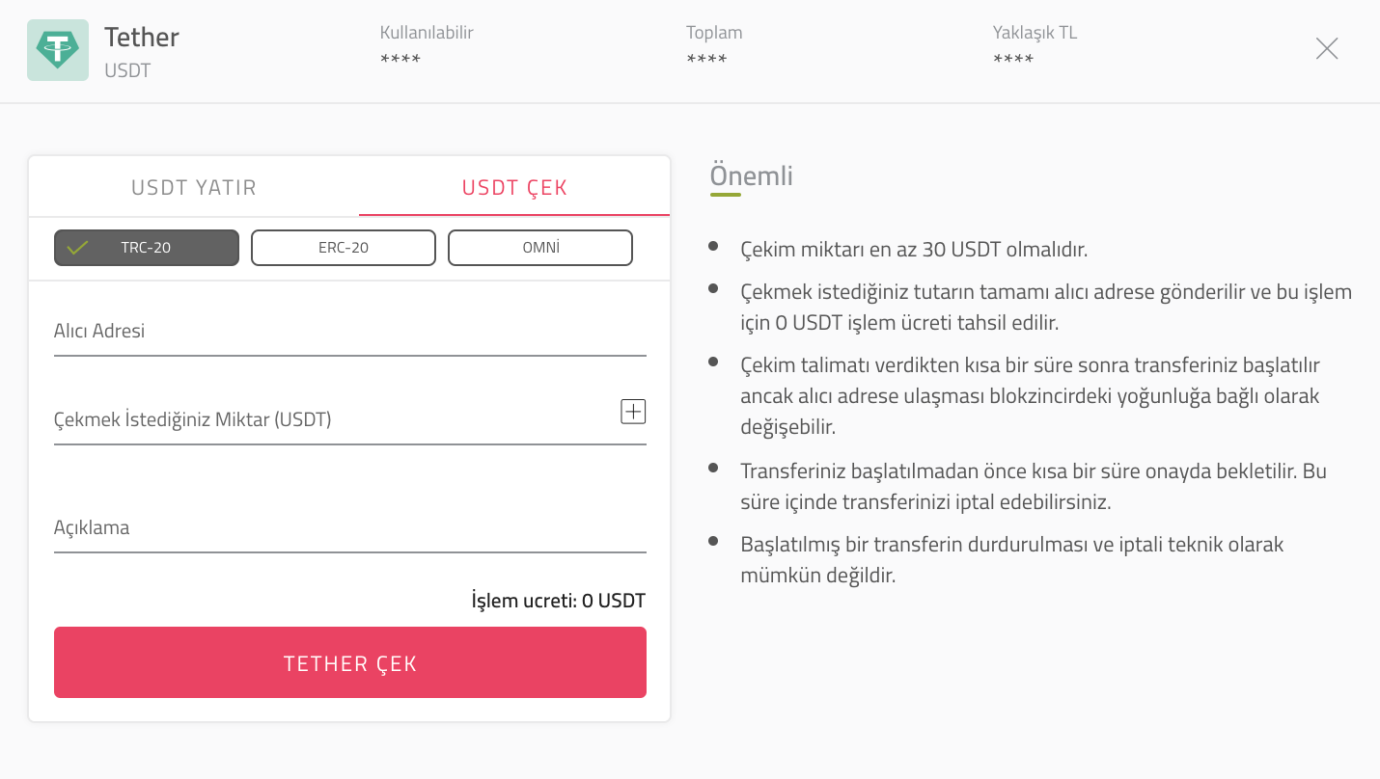Click the Yaklaşık TL hidden value

[1013, 61]
